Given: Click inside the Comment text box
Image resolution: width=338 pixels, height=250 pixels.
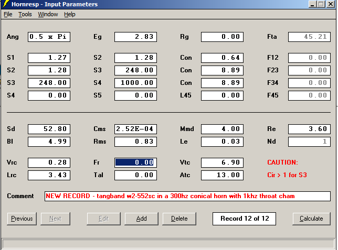Looking at the screenshot, I should click(187, 196).
